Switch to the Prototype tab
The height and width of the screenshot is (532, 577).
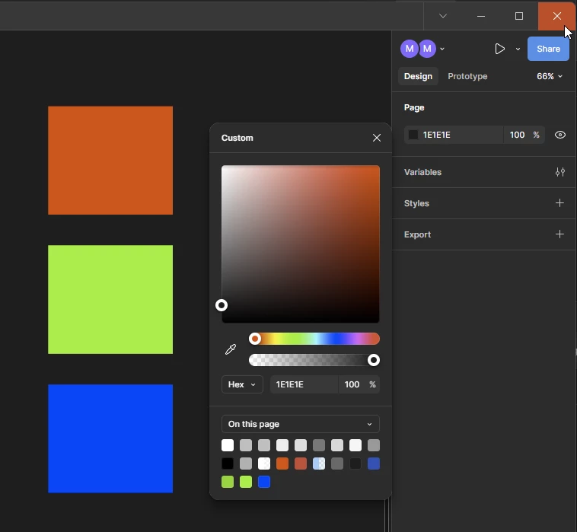pos(467,76)
